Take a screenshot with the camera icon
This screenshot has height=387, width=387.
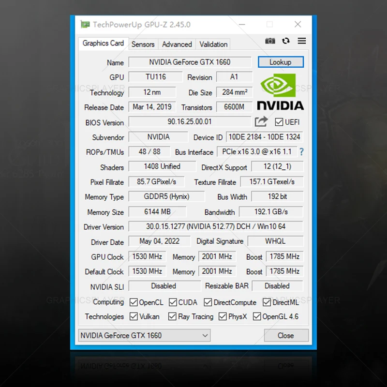click(x=270, y=41)
